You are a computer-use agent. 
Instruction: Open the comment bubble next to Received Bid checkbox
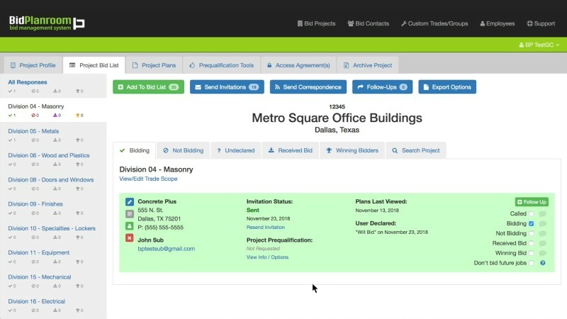[542, 243]
